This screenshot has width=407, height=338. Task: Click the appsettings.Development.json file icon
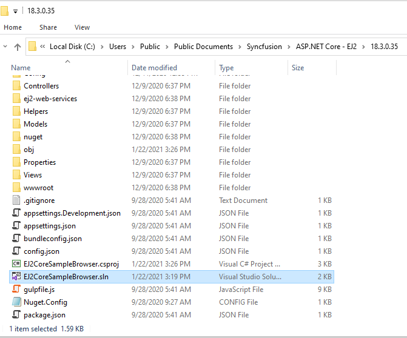pos(16,213)
